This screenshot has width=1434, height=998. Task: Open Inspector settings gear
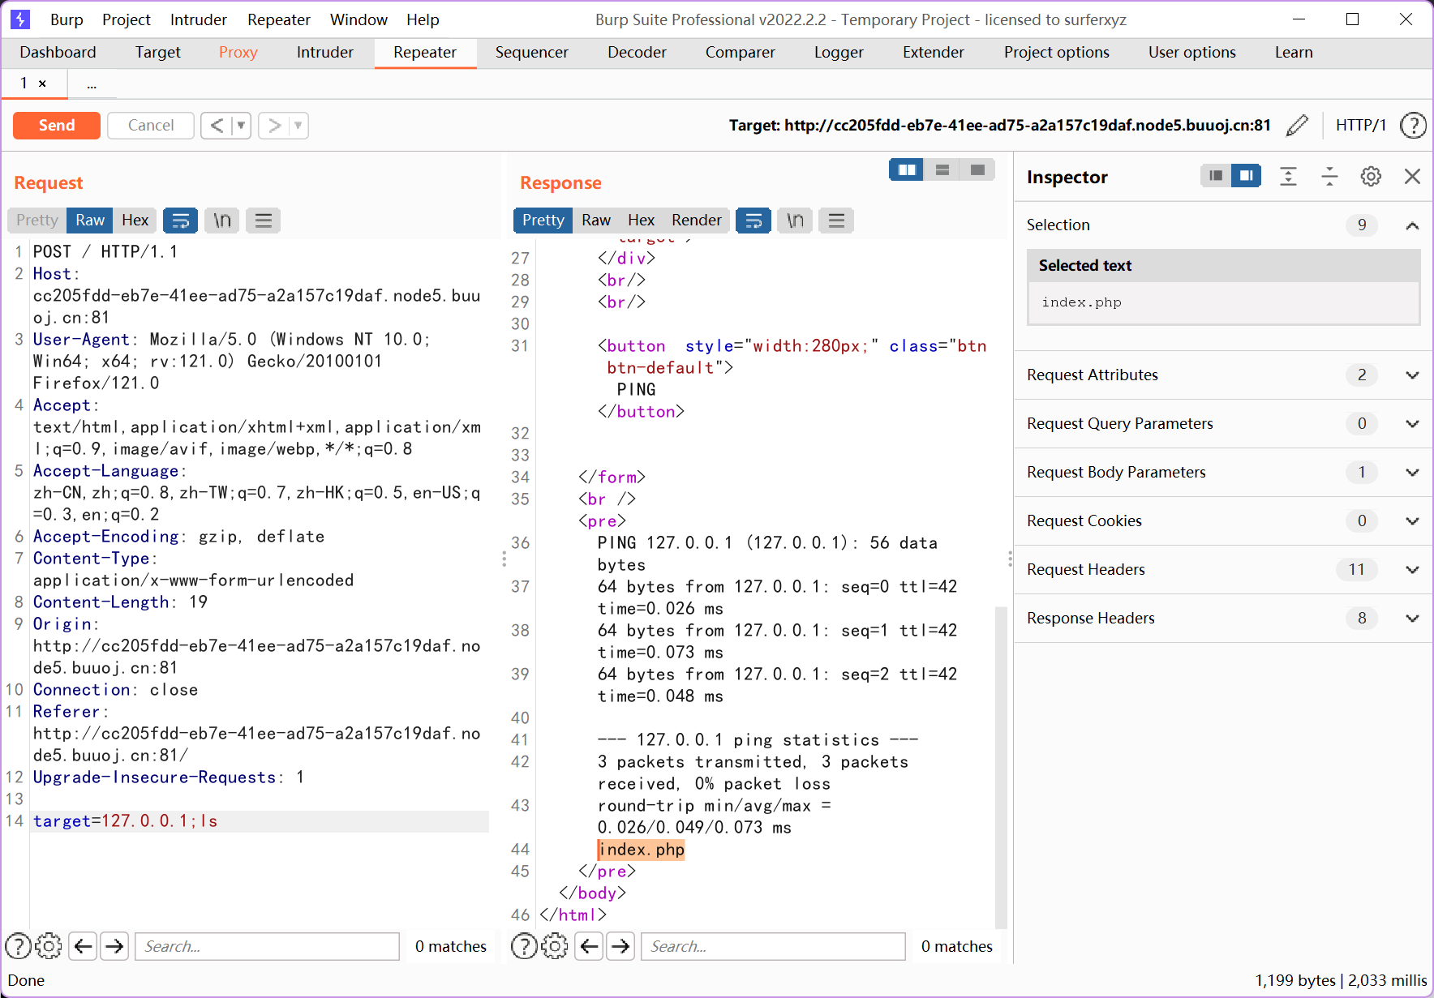tap(1371, 176)
